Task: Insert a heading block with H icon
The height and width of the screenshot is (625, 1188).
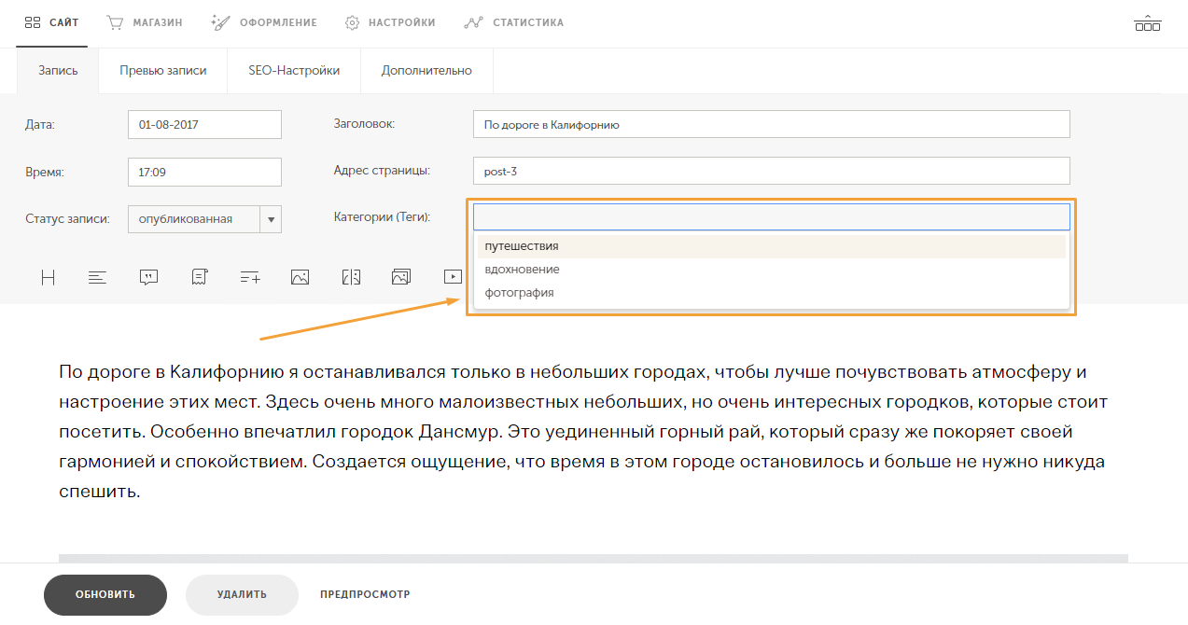Action: tap(49, 277)
